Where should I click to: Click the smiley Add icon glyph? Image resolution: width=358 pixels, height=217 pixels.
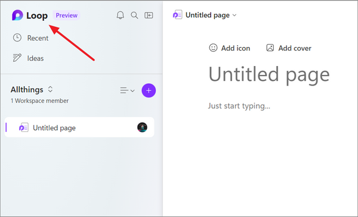(x=213, y=48)
